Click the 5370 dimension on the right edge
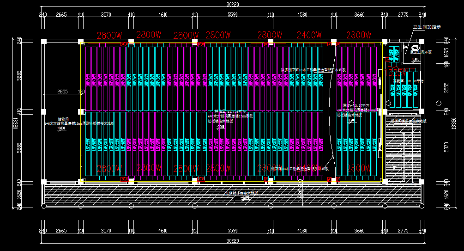 pyautogui.click(x=446, y=147)
